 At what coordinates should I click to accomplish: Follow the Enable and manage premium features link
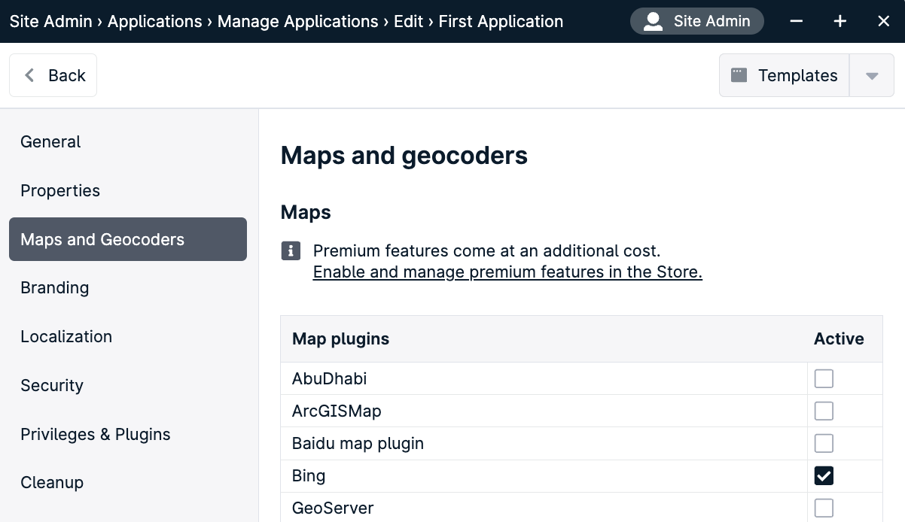[x=507, y=272]
